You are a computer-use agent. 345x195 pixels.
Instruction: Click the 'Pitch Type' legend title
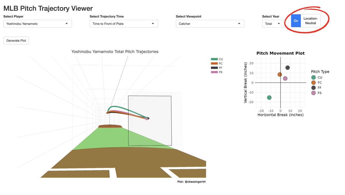[x=320, y=72]
